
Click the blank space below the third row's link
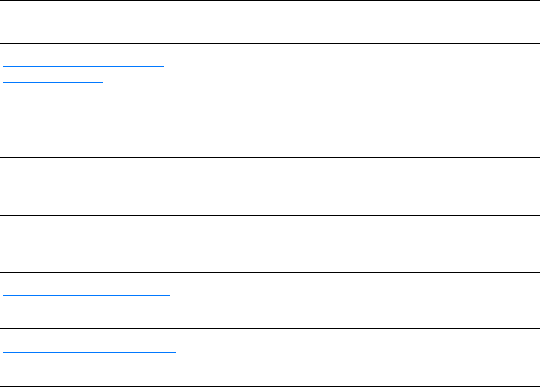[x=54, y=200]
